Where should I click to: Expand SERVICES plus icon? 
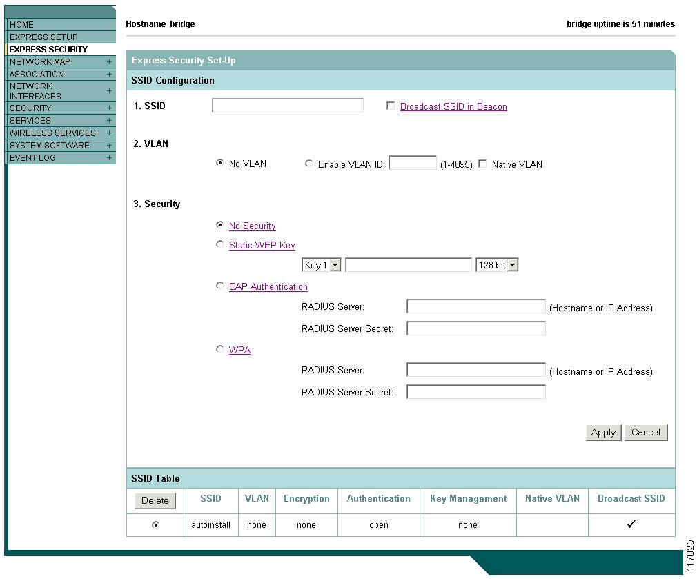coord(109,120)
